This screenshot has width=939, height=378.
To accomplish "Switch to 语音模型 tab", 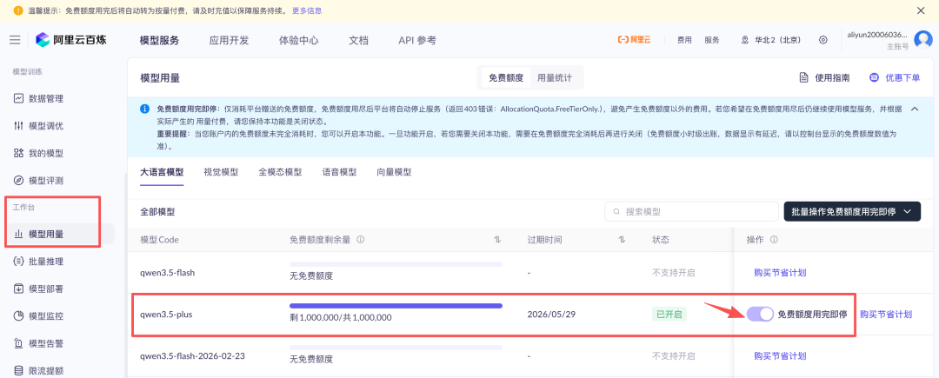I will [x=340, y=172].
